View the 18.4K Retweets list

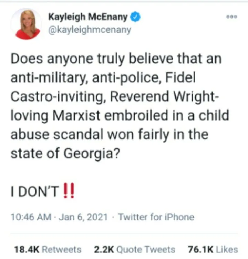48,249
